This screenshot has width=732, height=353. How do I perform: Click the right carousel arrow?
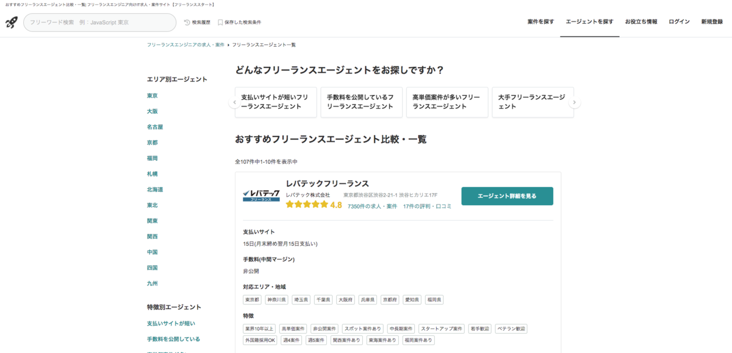(574, 102)
